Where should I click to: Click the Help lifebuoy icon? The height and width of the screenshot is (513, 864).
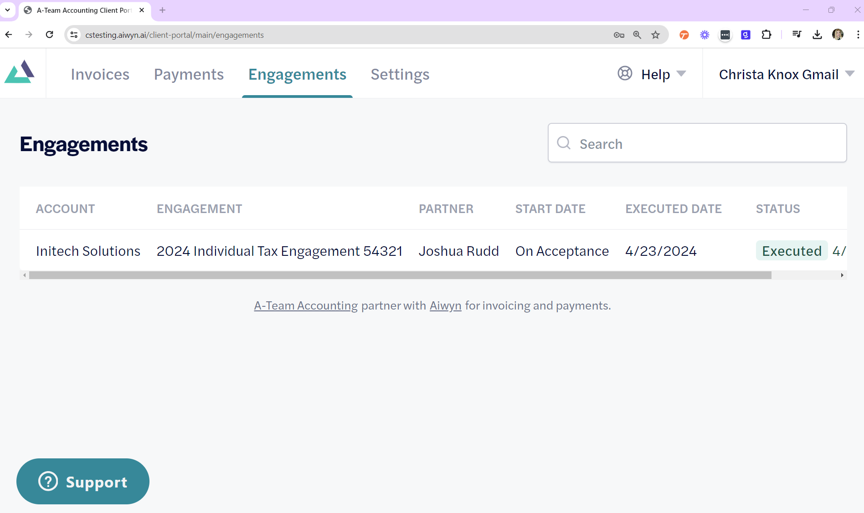coord(625,73)
